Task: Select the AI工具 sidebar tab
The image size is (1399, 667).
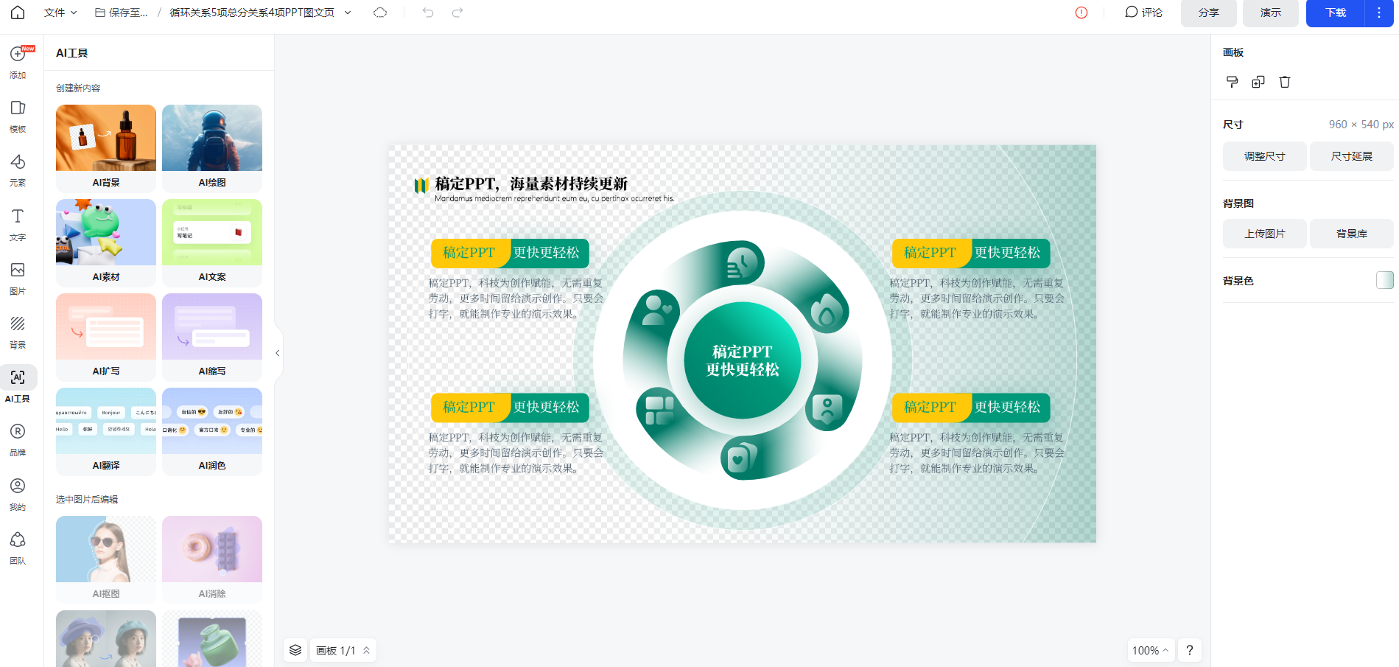Action: tap(18, 386)
